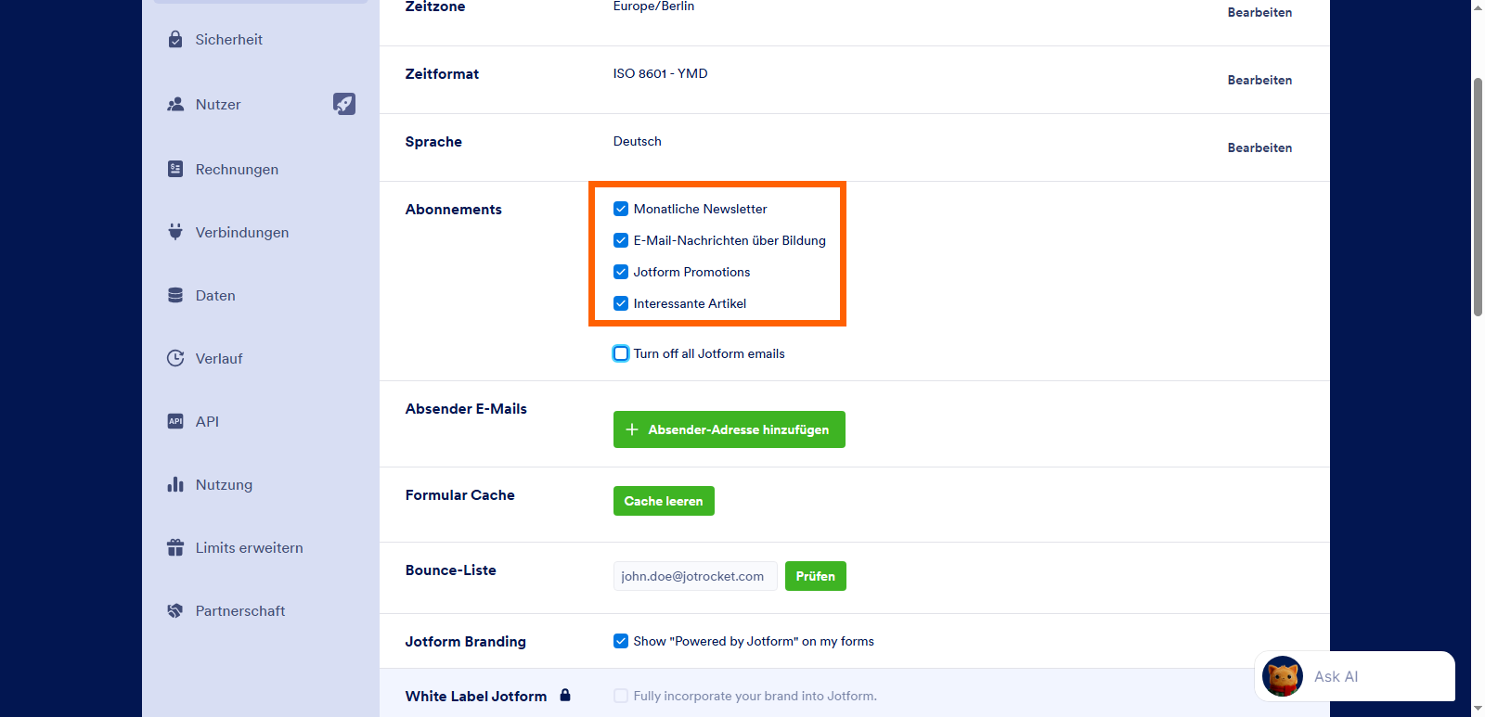Open the Ask AI cat assistant

[1282, 676]
